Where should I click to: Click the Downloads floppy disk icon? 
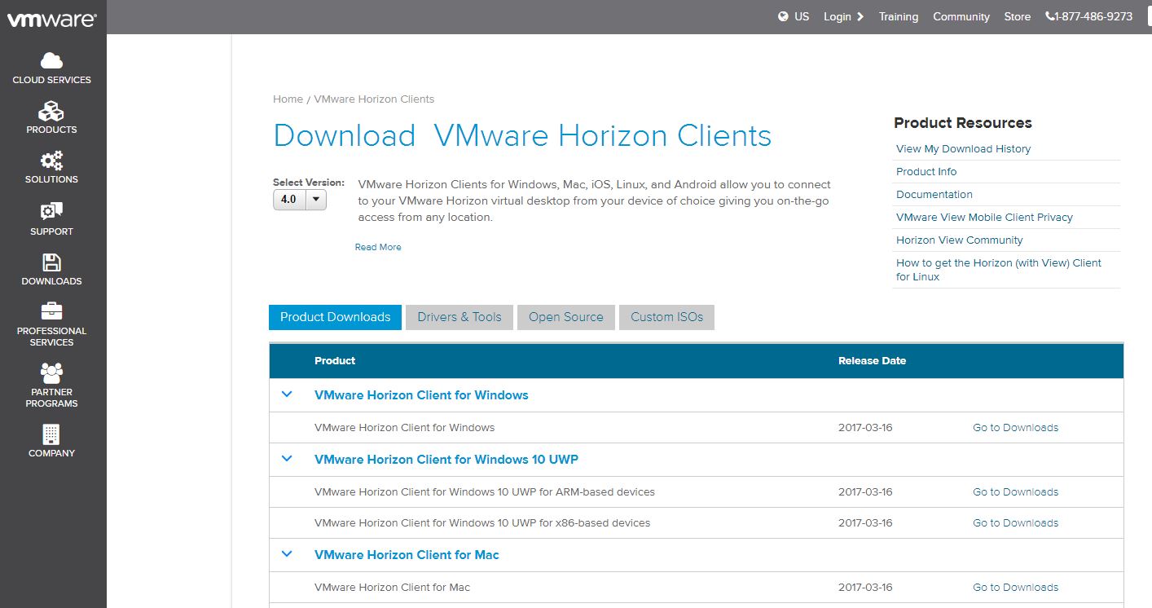coord(51,262)
